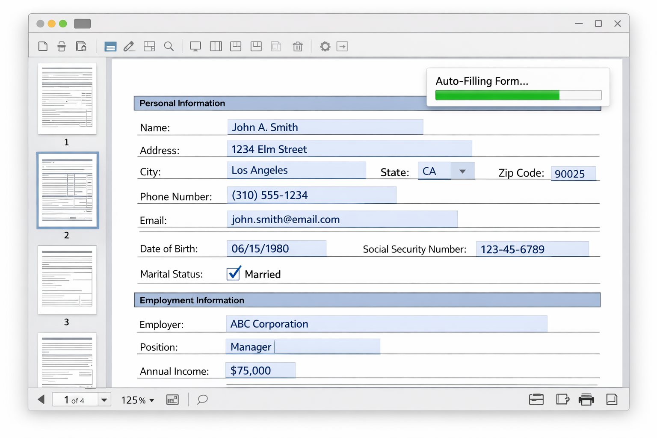The width and height of the screenshot is (657, 438).
Task: Create a new document from the toolbar
Action: pyautogui.click(x=43, y=46)
